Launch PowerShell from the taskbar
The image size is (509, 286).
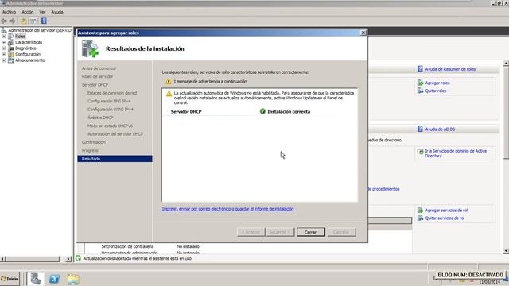tap(54, 279)
